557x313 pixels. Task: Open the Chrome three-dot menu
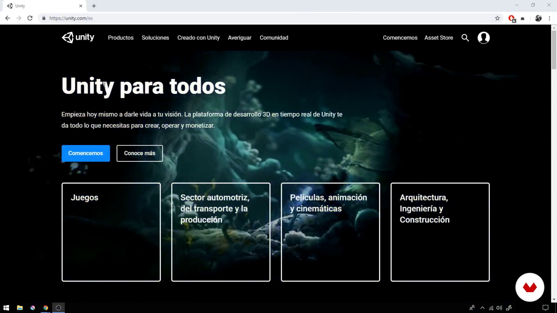coord(549,18)
